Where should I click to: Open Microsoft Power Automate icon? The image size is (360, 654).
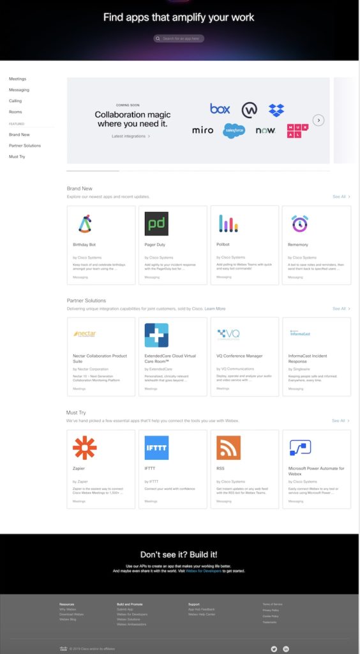point(300,448)
